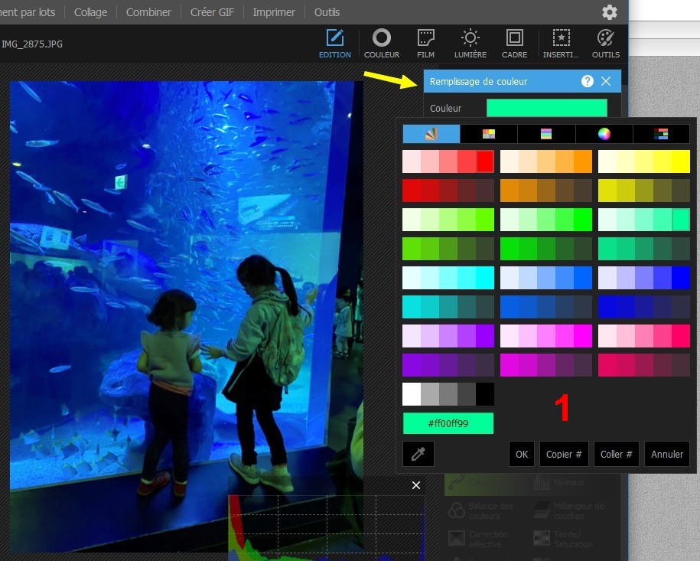
Task: Pick the selected spring green swatch
Action: pyautogui.click(x=681, y=220)
